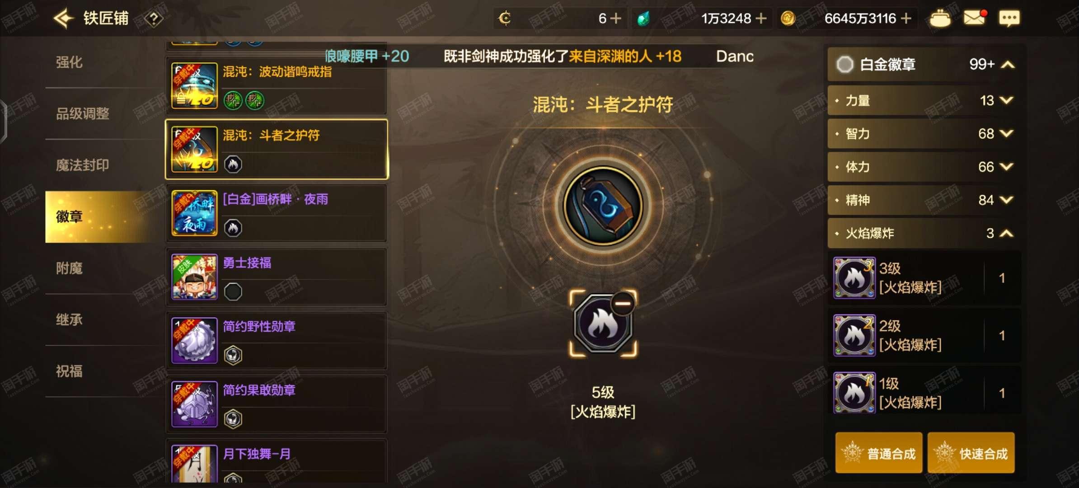
Task: Collapse the 白金徽章 section chevron
Action: (x=1008, y=65)
